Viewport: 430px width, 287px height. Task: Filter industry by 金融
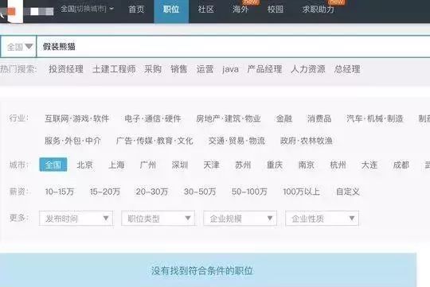[x=284, y=118]
